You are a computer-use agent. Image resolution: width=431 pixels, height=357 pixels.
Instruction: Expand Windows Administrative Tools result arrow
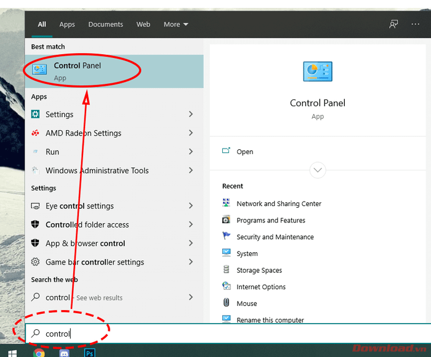[191, 170]
